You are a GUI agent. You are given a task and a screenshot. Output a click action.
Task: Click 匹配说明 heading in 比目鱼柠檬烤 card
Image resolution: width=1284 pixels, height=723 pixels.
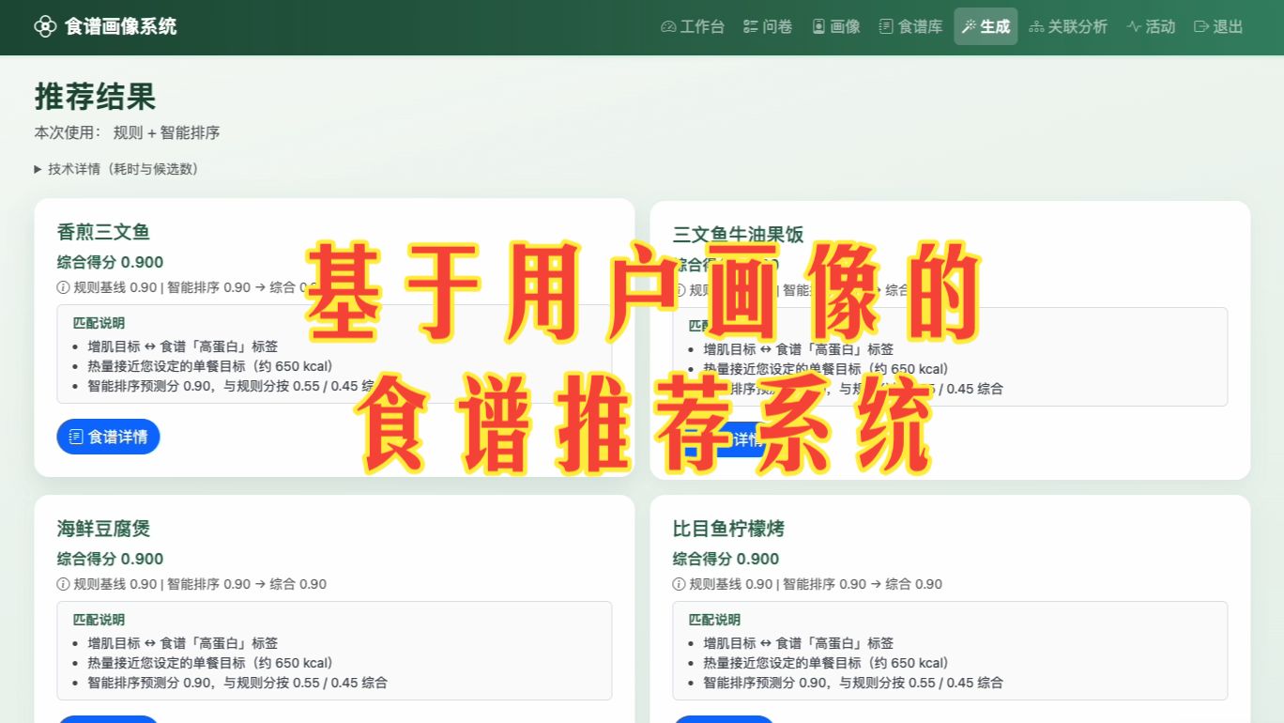coord(714,620)
